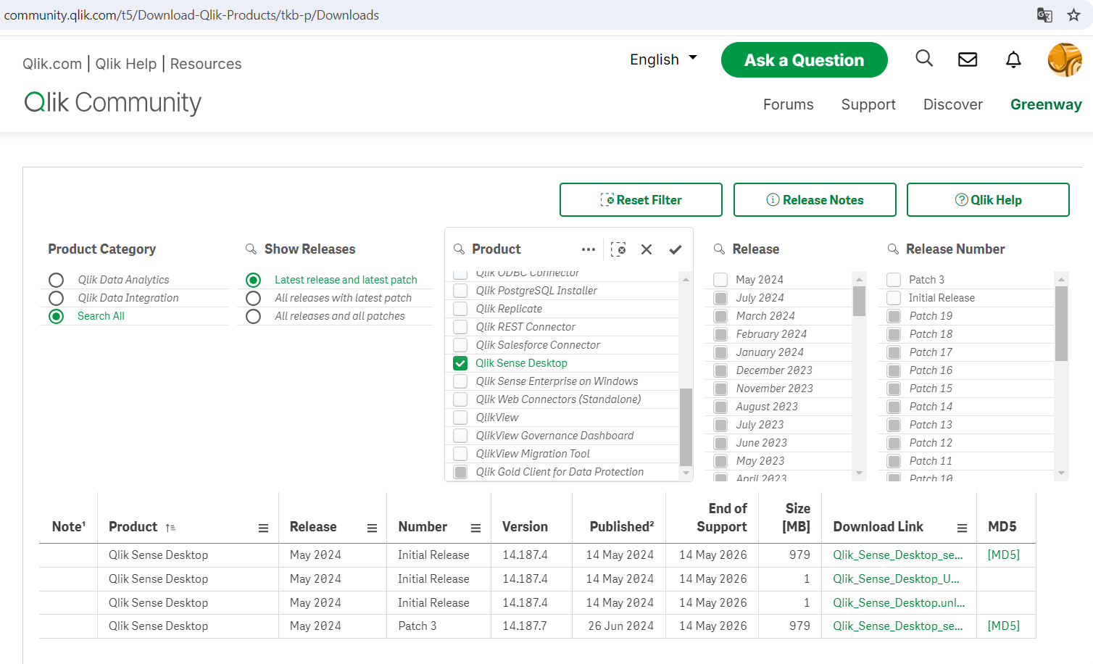Screen dimensions: 1093x664
Task: Open the first Qlik_Sense_Desktop download link
Action: click(x=899, y=555)
